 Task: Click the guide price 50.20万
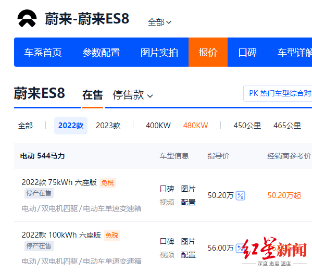(220, 195)
